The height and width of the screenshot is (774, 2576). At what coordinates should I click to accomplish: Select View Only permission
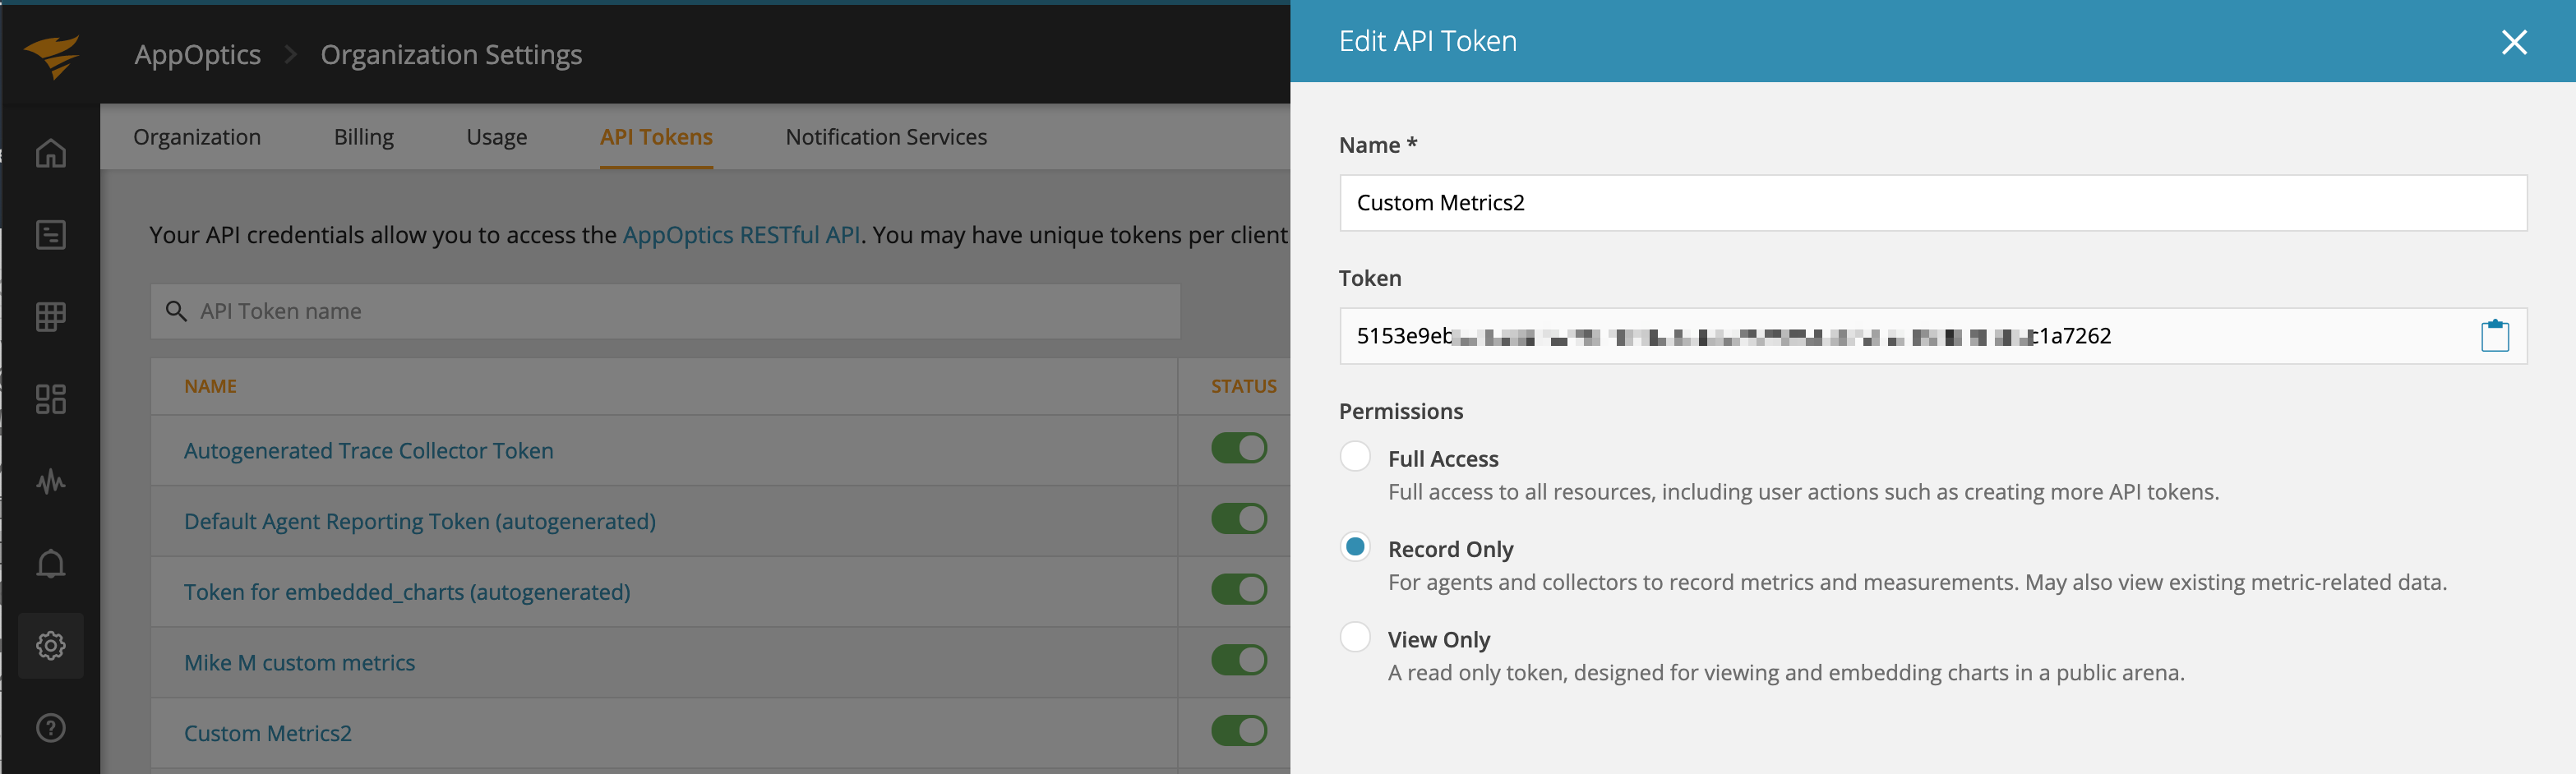coord(1355,636)
